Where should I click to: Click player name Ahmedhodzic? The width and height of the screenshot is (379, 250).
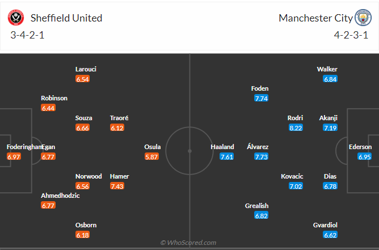[x=60, y=196]
